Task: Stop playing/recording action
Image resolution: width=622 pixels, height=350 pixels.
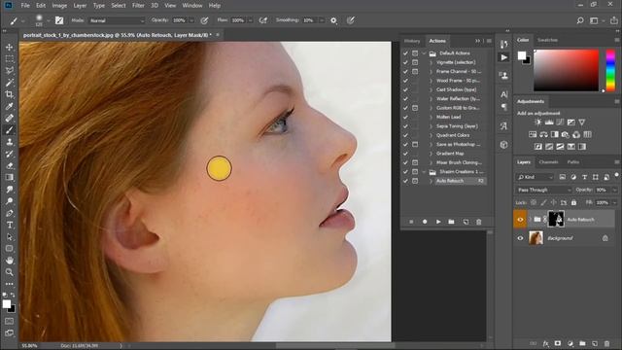Action: 411,222
